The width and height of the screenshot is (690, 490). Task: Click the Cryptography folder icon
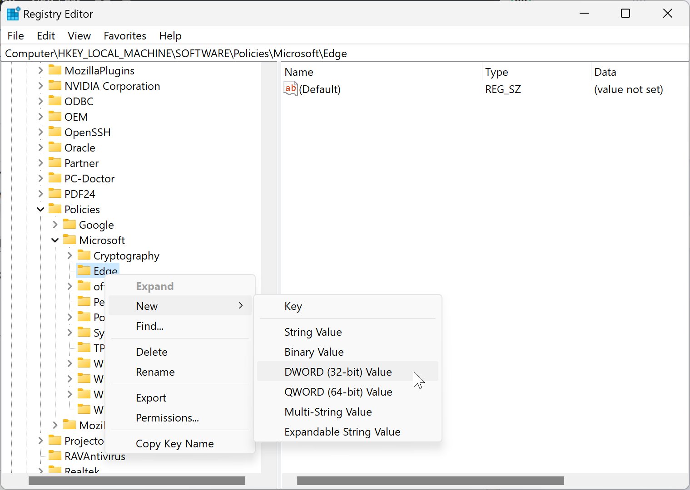click(84, 255)
